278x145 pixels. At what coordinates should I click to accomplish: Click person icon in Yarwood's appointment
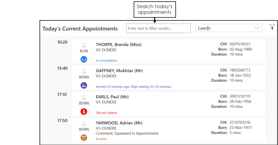[84, 124]
